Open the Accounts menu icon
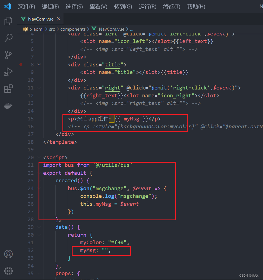This screenshot has height=280, width=263. pyautogui.click(x=8, y=254)
